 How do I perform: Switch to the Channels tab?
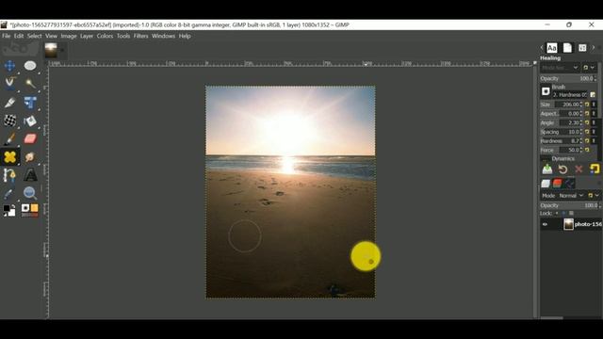click(x=557, y=184)
